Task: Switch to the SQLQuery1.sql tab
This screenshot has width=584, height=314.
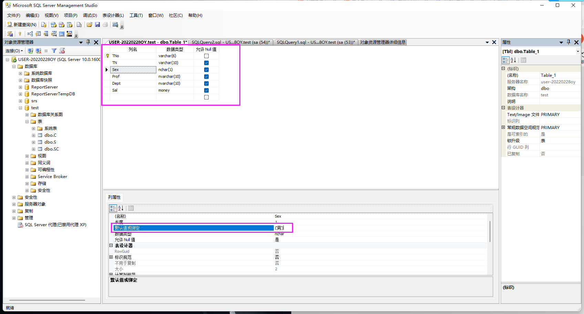Action: click(x=316, y=42)
